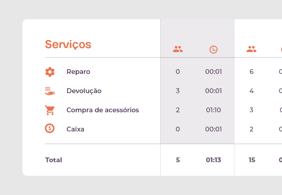Click the clock icon in the shaded column
Screen dimensions: 282x195
pos(214,50)
